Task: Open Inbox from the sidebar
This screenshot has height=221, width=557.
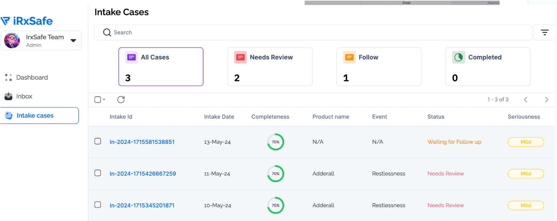Action: [24, 96]
